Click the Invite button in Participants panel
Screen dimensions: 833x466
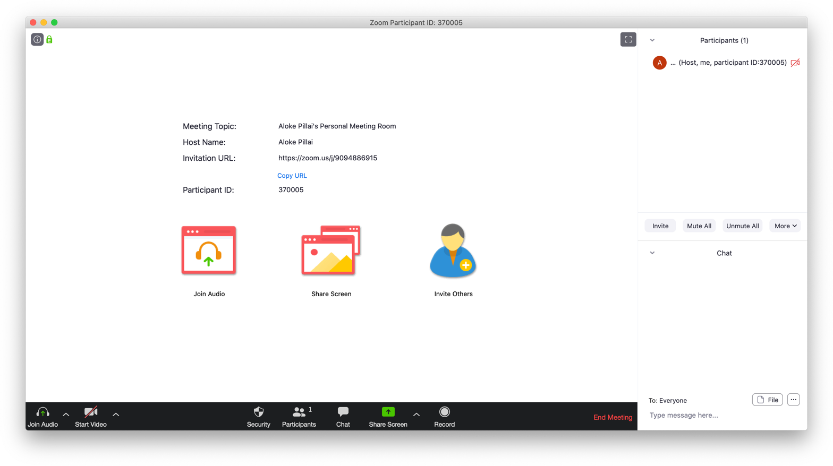point(660,226)
